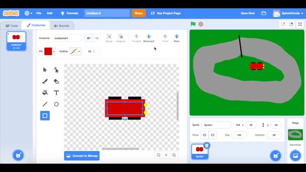This screenshot has width=306, height=172.
Task: Move shape Forward one layer
Action: [x=136, y=38]
